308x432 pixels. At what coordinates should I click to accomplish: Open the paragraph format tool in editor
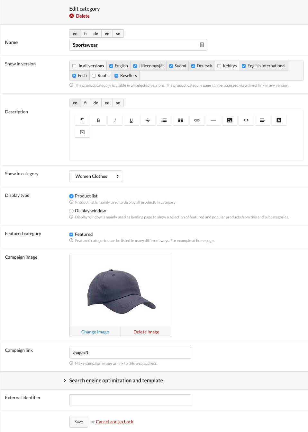coord(82,120)
